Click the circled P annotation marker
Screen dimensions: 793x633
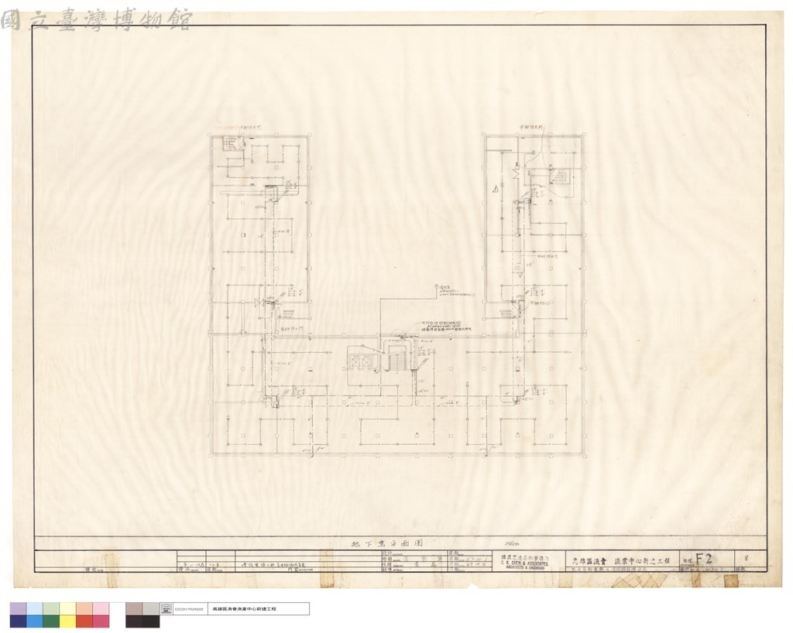436,286
